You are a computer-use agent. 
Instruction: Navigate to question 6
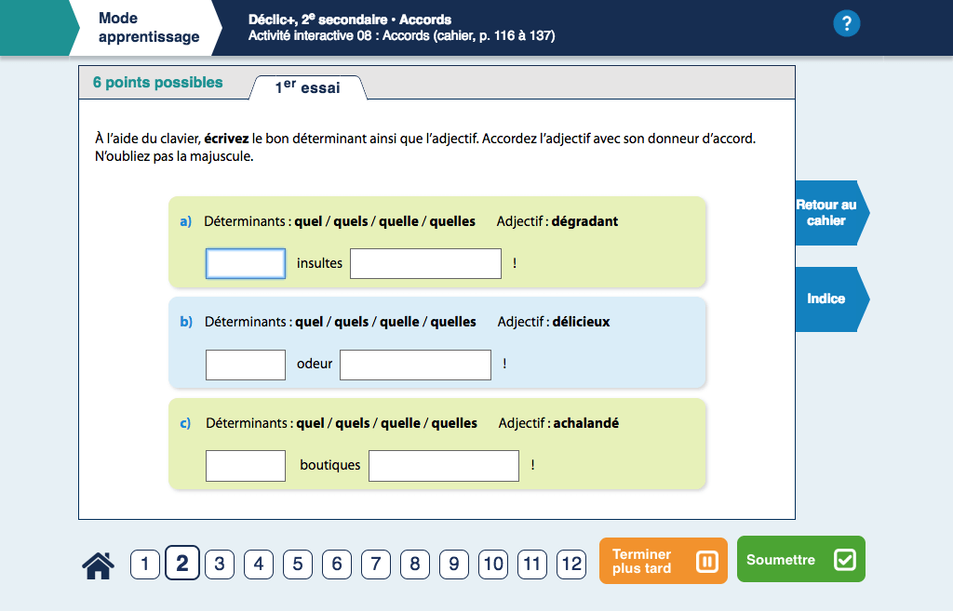[337, 565]
